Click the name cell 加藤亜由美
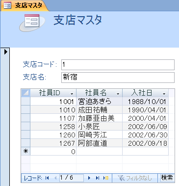This screenshot has width=179, height=186. click(x=100, y=118)
